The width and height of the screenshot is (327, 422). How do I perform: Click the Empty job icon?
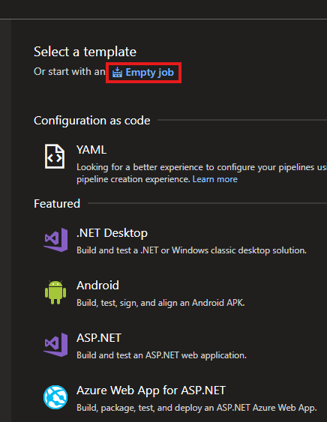pyautogui.click(x=117, y=73)
